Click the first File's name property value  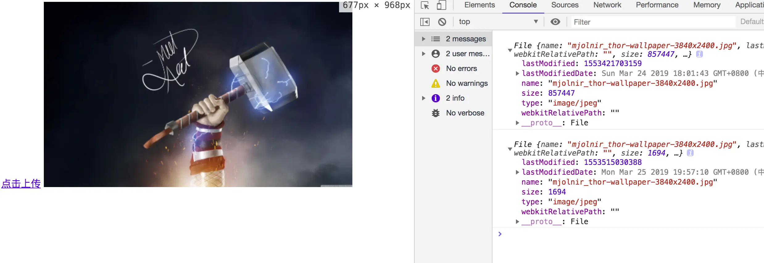coord(633,83)
